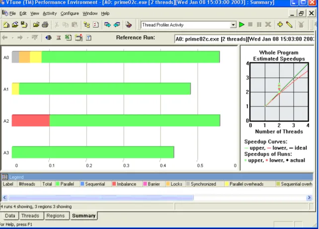Click the red-checkmark checklist icon
This screenshot has width=319, height=229.
(96, 25)
